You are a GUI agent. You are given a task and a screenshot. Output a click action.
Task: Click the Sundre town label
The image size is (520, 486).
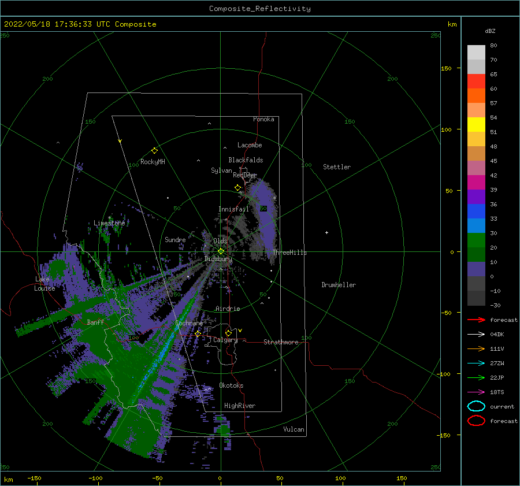pos(175,239)
